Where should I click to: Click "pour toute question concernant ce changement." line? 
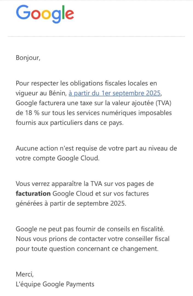pyautogui.click(x=87, y=249)
